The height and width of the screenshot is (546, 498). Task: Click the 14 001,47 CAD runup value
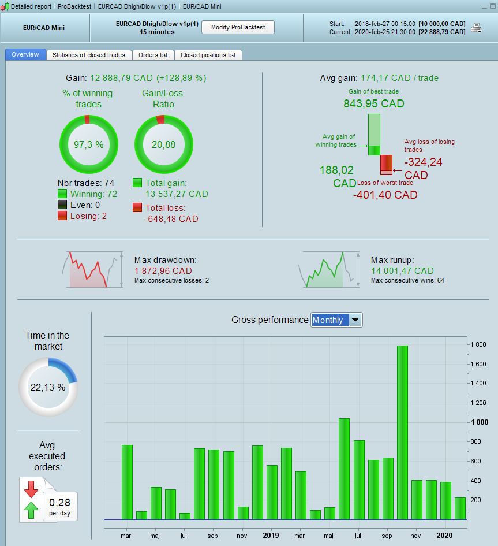click(402, 270)
